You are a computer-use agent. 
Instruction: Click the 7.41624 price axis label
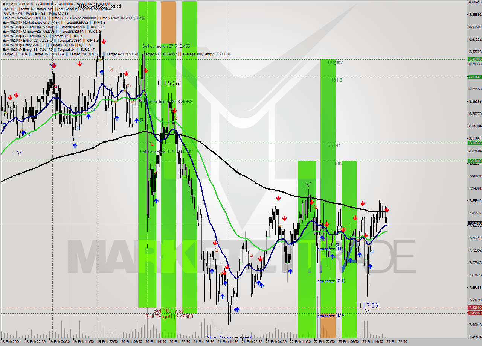coord(475,337)
